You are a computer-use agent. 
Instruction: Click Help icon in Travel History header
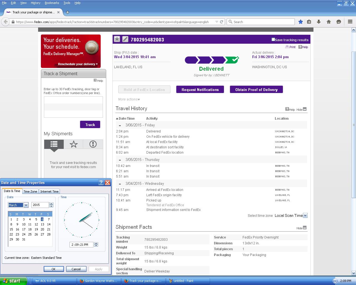click(x=290, y=109)
